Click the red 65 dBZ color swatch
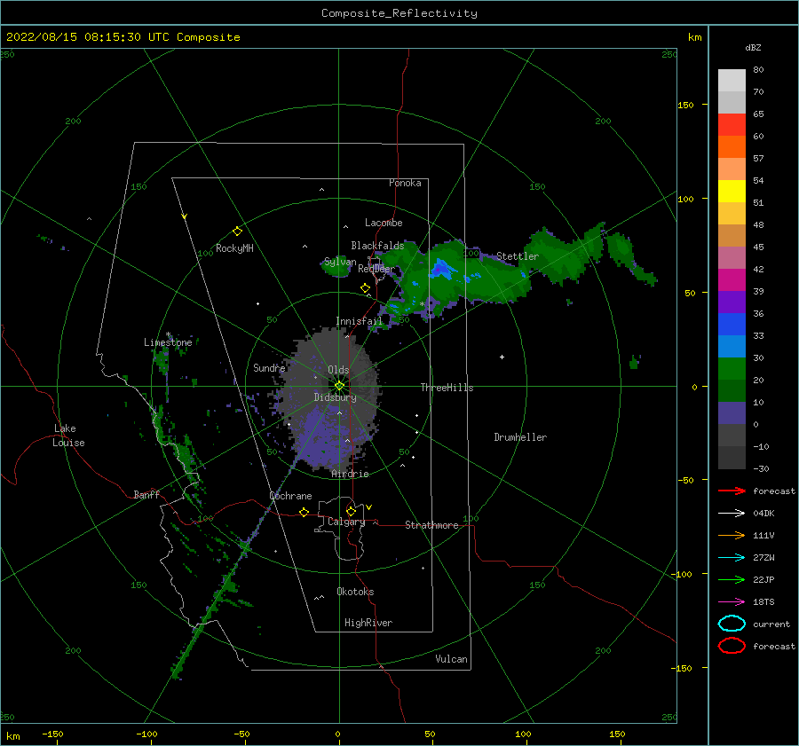This screenshot has width=799, height=746. (732, 125)
